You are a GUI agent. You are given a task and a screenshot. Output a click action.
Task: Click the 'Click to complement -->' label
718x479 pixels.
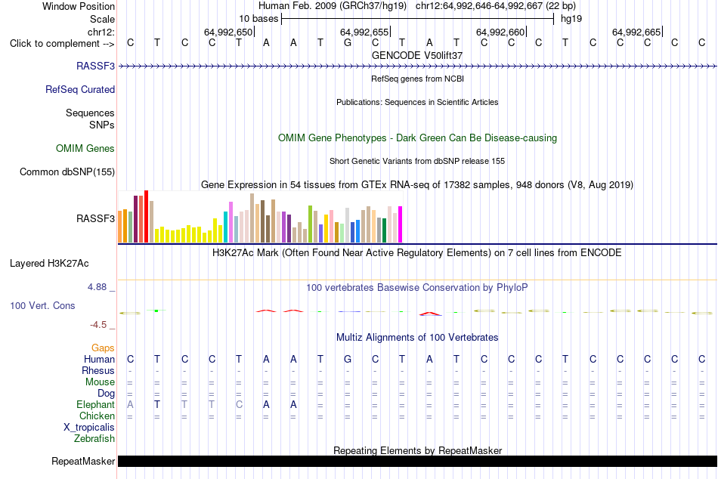62,44
